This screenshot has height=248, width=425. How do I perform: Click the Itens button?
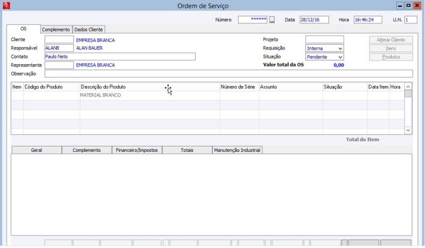390,48
